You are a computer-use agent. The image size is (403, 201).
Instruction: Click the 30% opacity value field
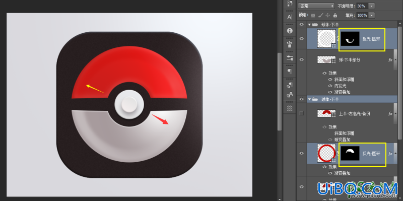point(363,6)
